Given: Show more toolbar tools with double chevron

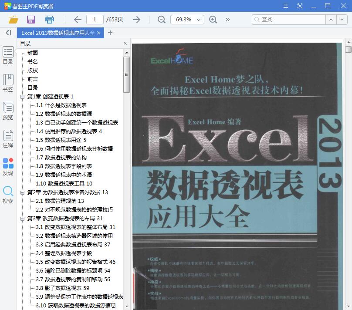Looking at the screenshot, I should pyautogui.click(x=228, y=20).
